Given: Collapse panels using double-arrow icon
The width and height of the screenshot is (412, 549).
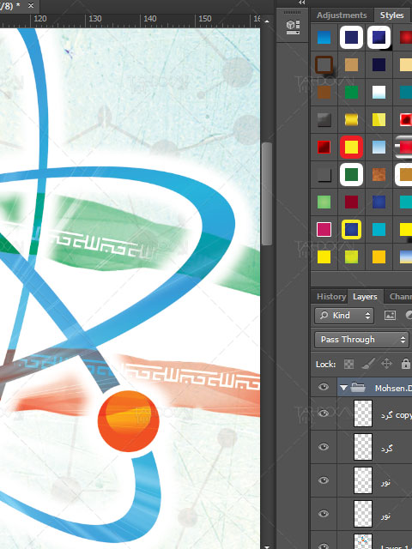Looking at the screenshot, I should click(301, 3).
